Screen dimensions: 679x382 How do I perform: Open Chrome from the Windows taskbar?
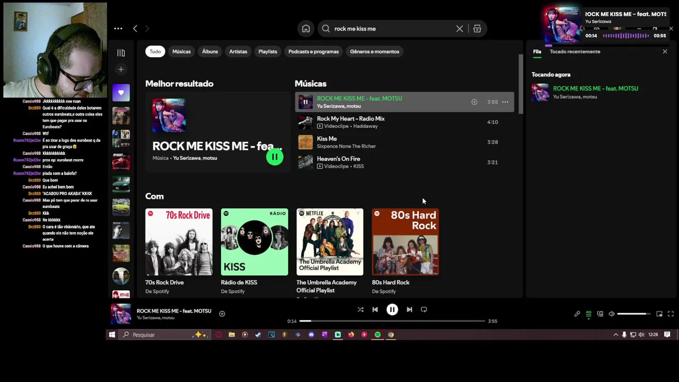pyautogui.click(x=391, y=335)
